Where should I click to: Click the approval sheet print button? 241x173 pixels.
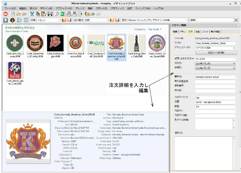pos(216,53)
